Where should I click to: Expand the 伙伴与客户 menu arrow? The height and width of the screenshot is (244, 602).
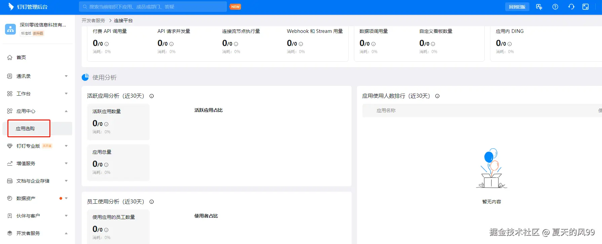pyautogui.click(x=66, y=216)
